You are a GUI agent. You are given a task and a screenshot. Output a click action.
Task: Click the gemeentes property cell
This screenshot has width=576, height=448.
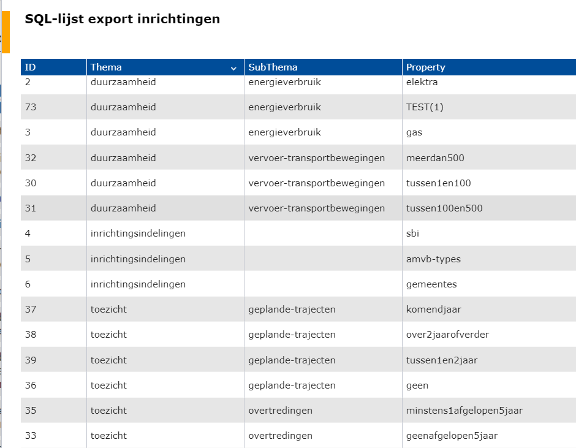click(431, 284)
